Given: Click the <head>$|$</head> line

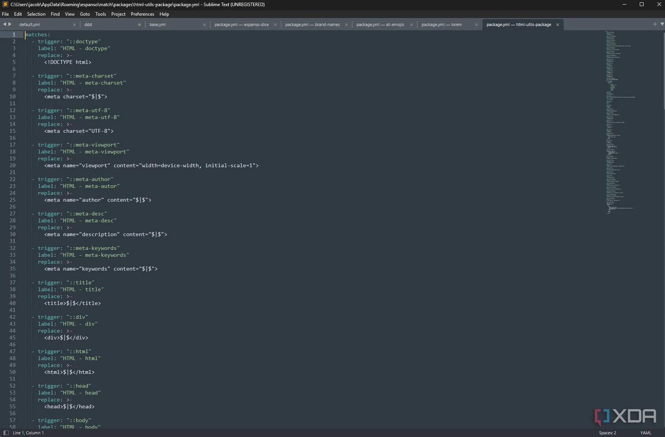Looking at the screenshot, I should (x=69, y=406).
